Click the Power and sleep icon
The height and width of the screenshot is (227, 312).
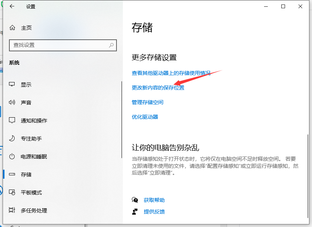[12, 157]
